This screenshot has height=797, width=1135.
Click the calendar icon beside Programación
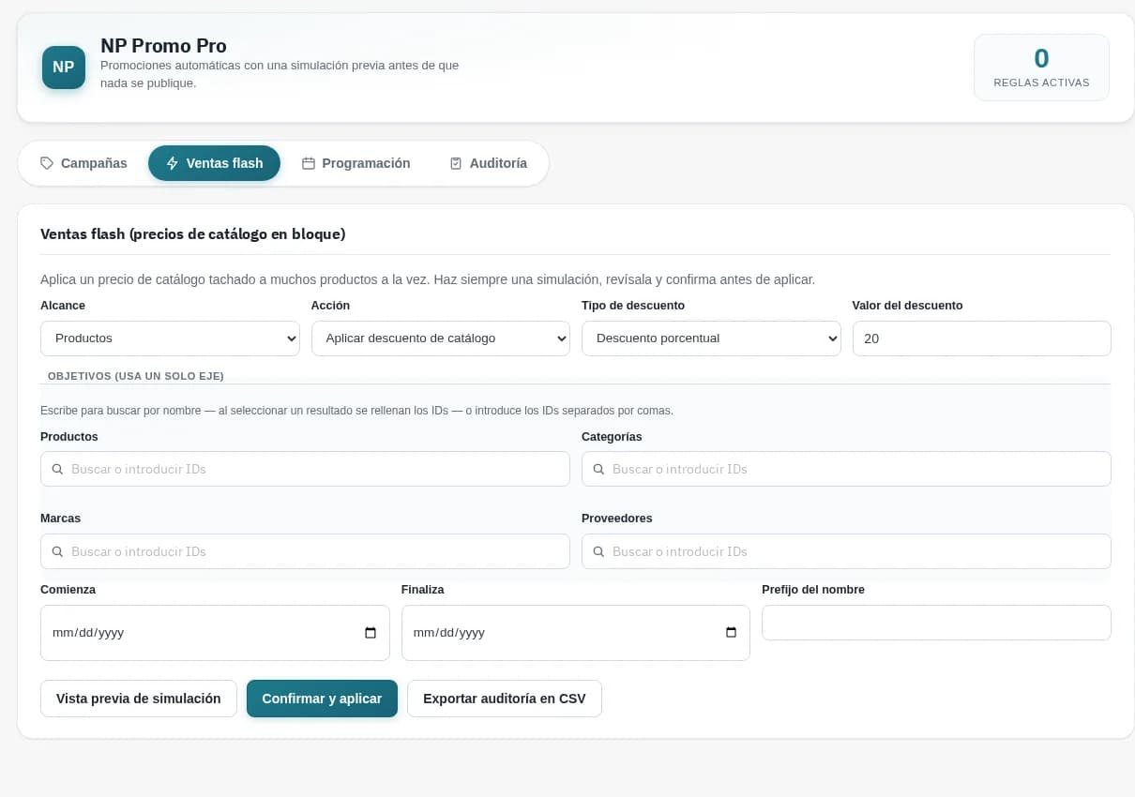(x=308, y=163)
